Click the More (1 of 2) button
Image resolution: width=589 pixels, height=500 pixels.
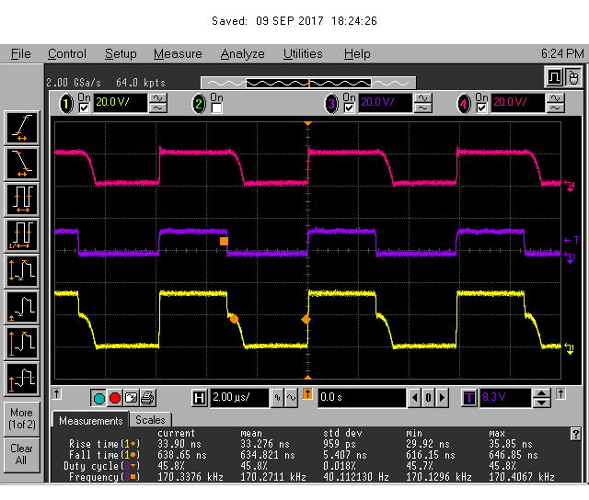click(22, 418)
